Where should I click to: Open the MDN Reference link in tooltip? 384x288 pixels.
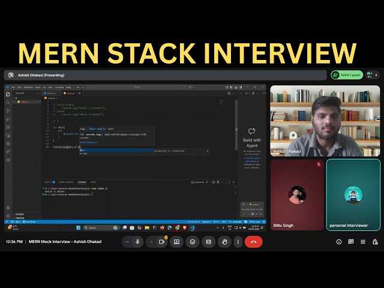pos(88,142)
